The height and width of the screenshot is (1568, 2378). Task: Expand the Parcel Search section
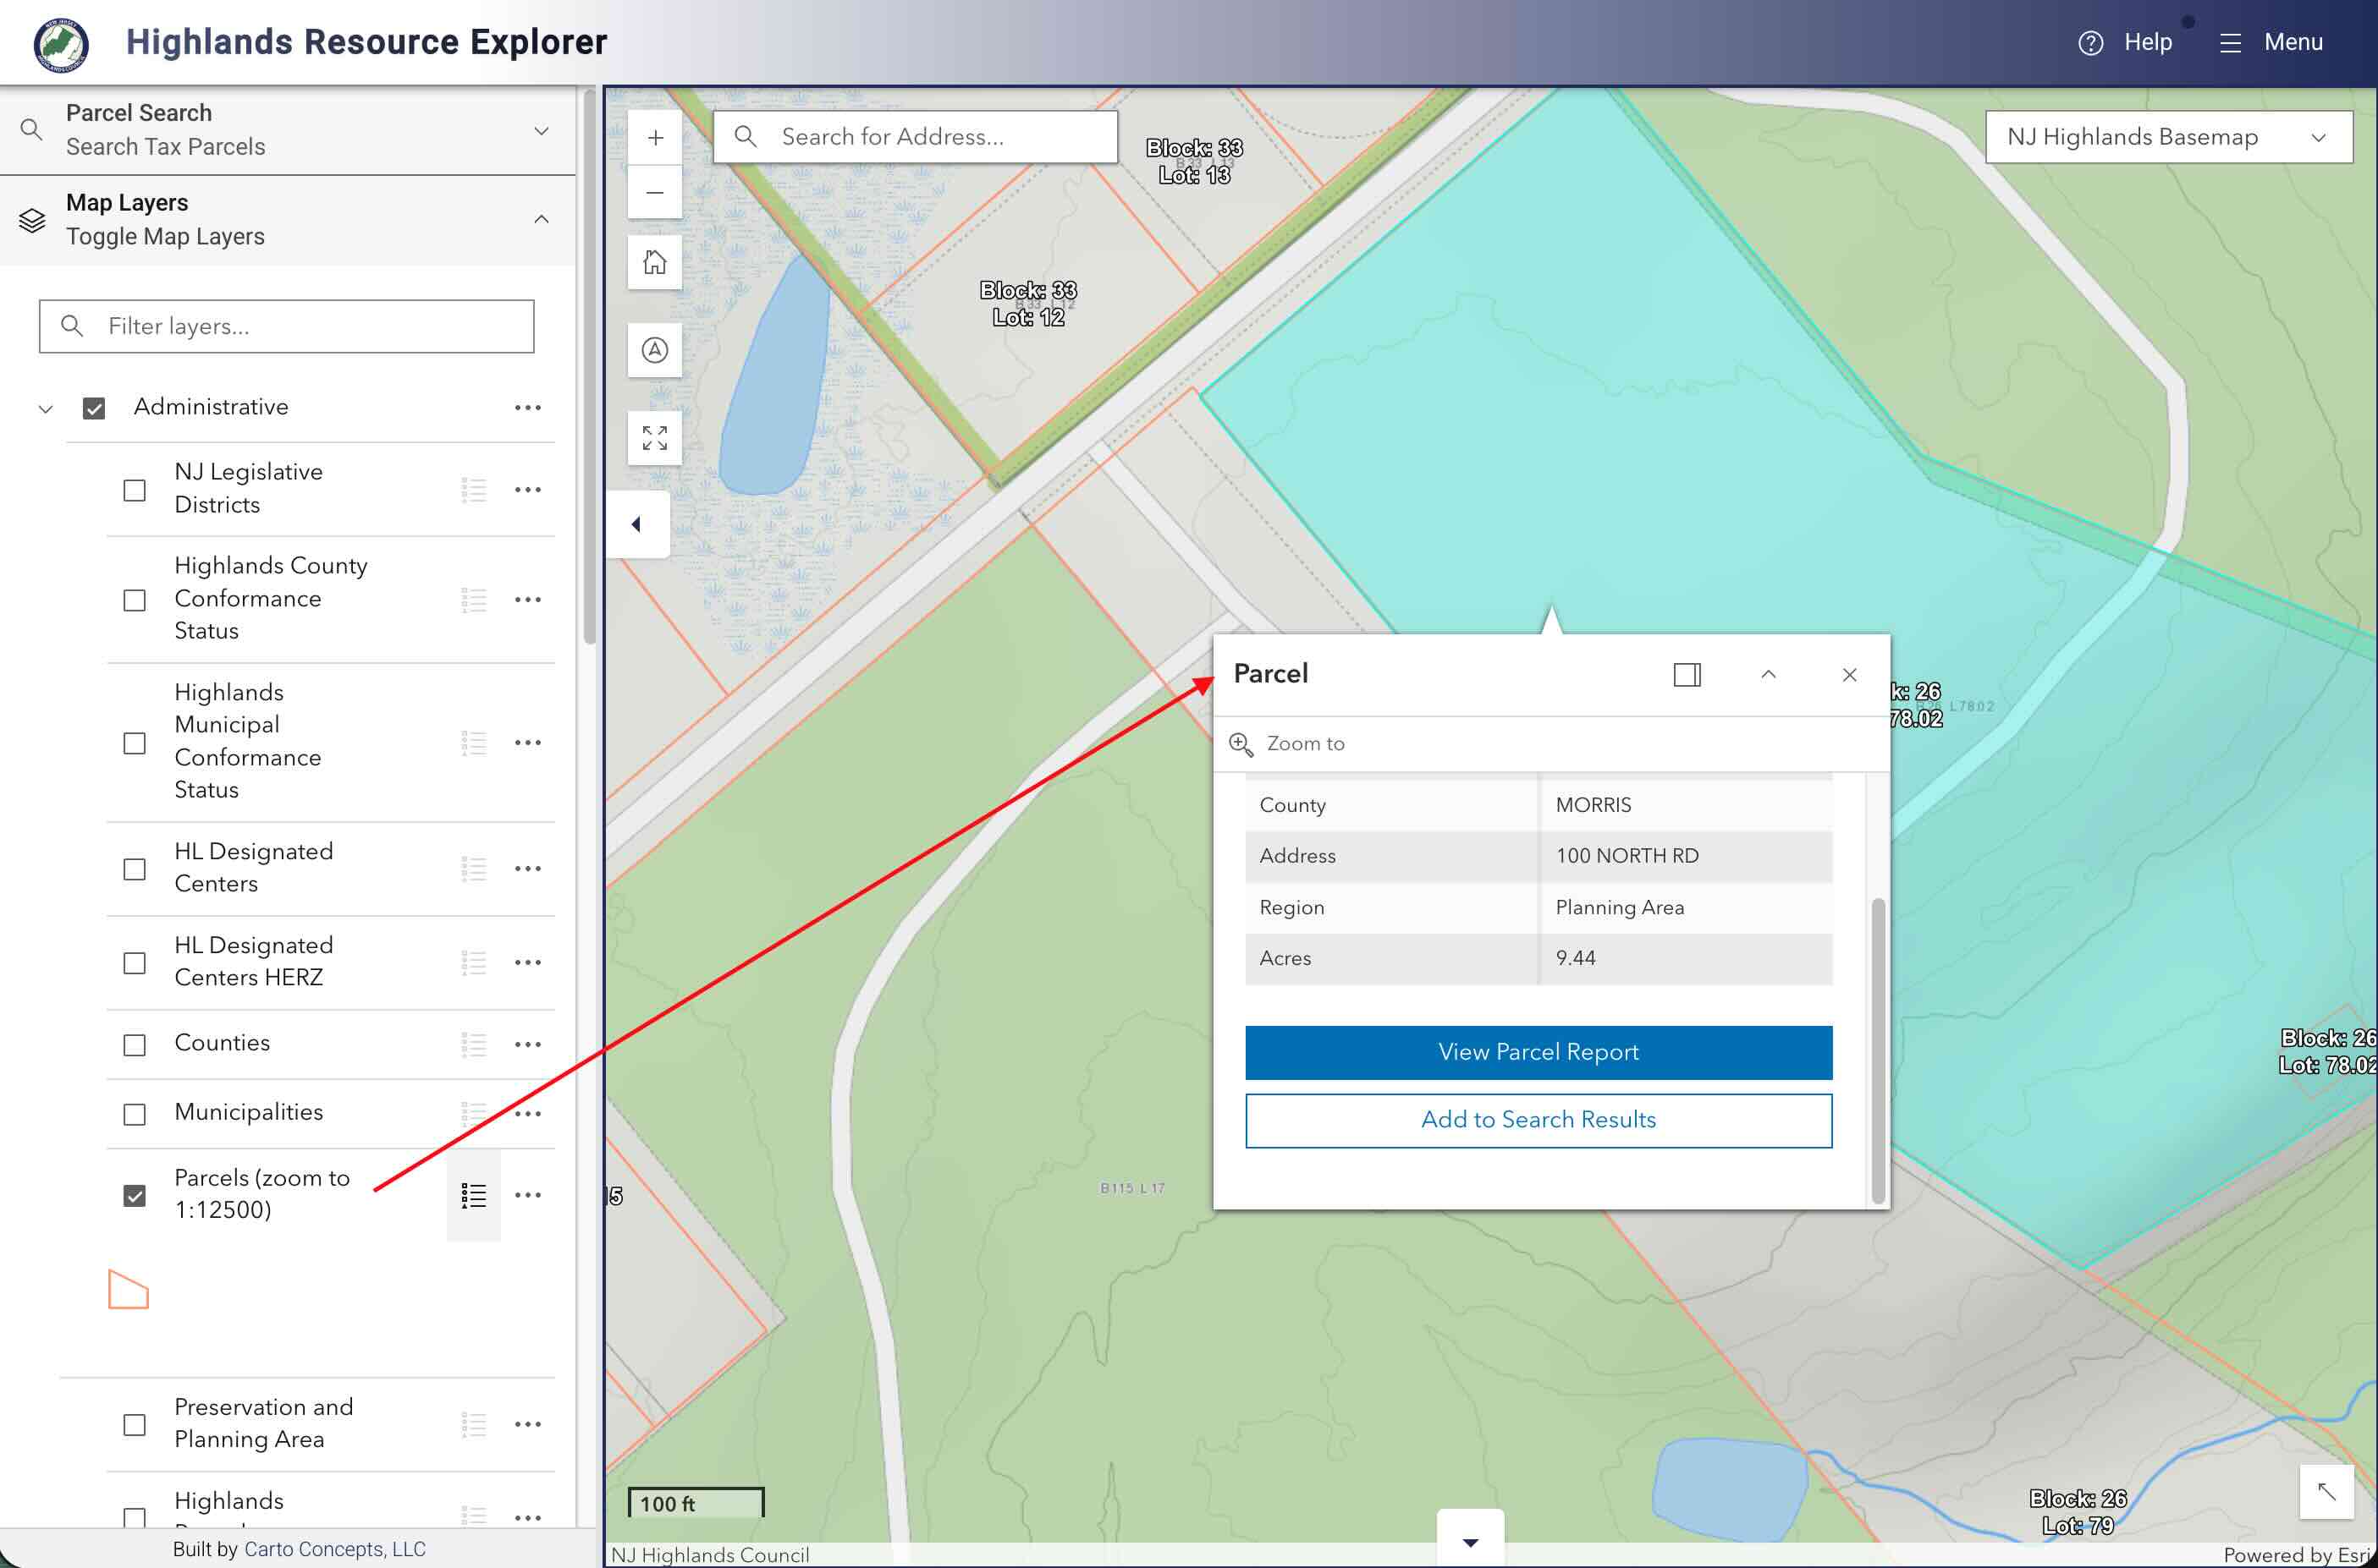coord(542,130)
